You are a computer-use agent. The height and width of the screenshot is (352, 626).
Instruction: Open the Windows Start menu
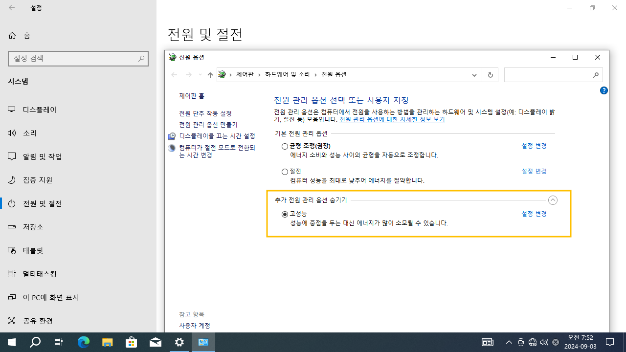coord(12,342)
